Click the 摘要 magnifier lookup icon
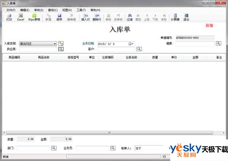This screenshot has height=161, width=228. pos(218,43)
